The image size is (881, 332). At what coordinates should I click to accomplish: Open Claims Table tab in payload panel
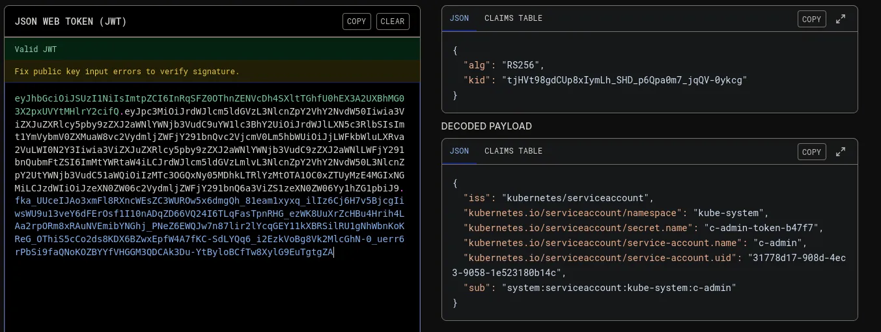513,151
